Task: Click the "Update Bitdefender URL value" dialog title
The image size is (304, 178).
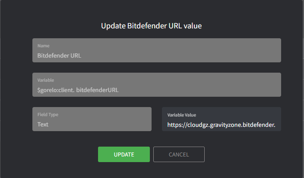Action: coord(152,26)
